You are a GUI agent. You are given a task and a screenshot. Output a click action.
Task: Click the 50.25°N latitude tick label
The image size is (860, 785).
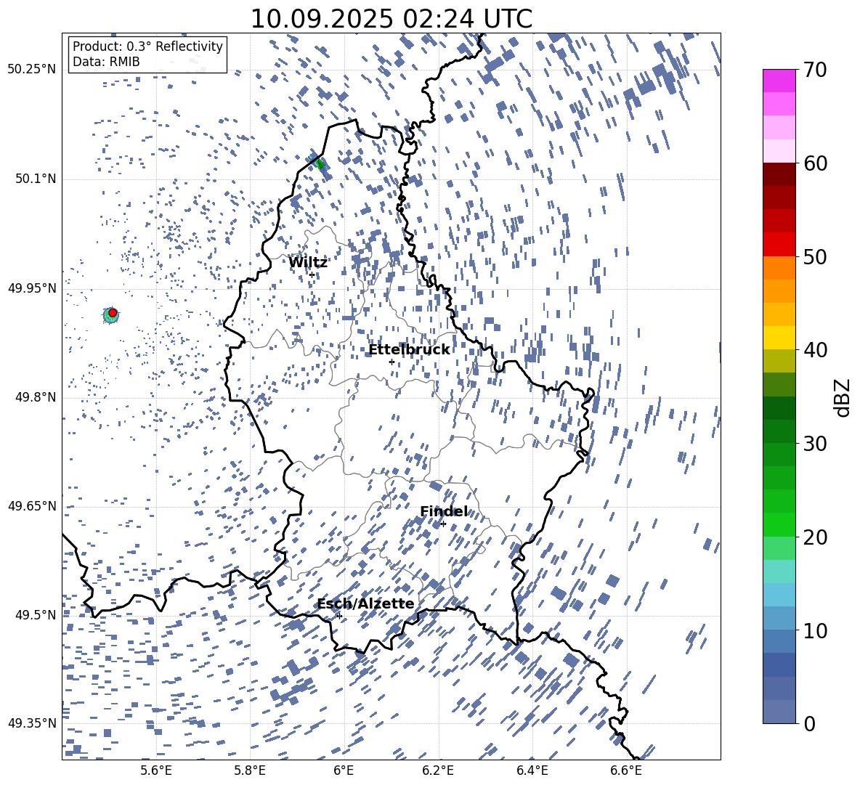point(32,70)
